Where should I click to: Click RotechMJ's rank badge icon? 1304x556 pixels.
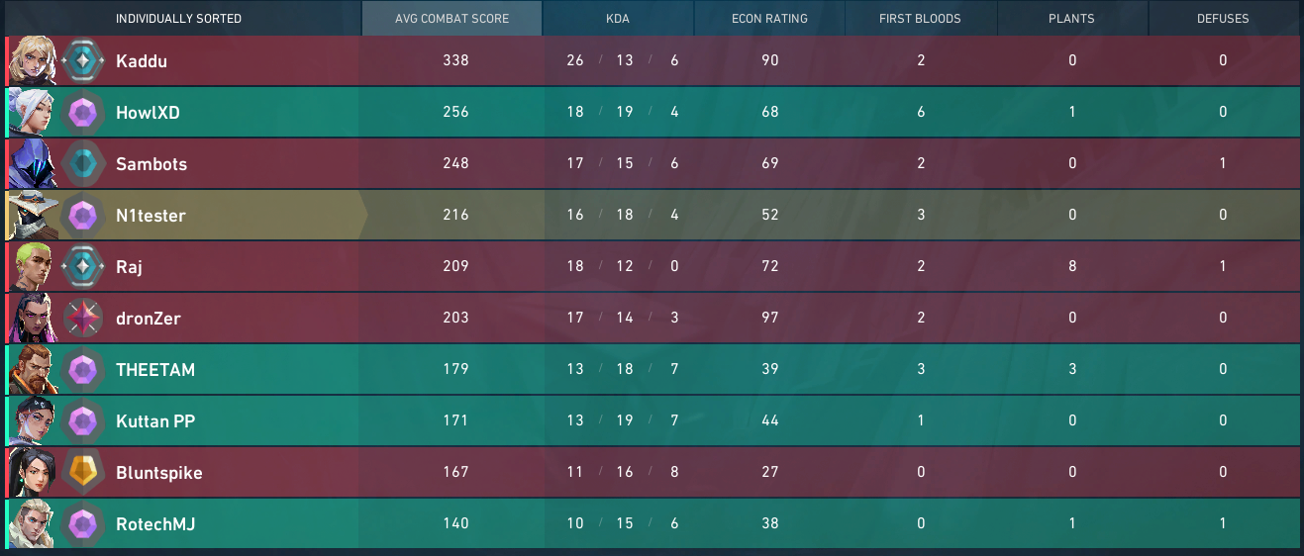[x=84, y=523]
